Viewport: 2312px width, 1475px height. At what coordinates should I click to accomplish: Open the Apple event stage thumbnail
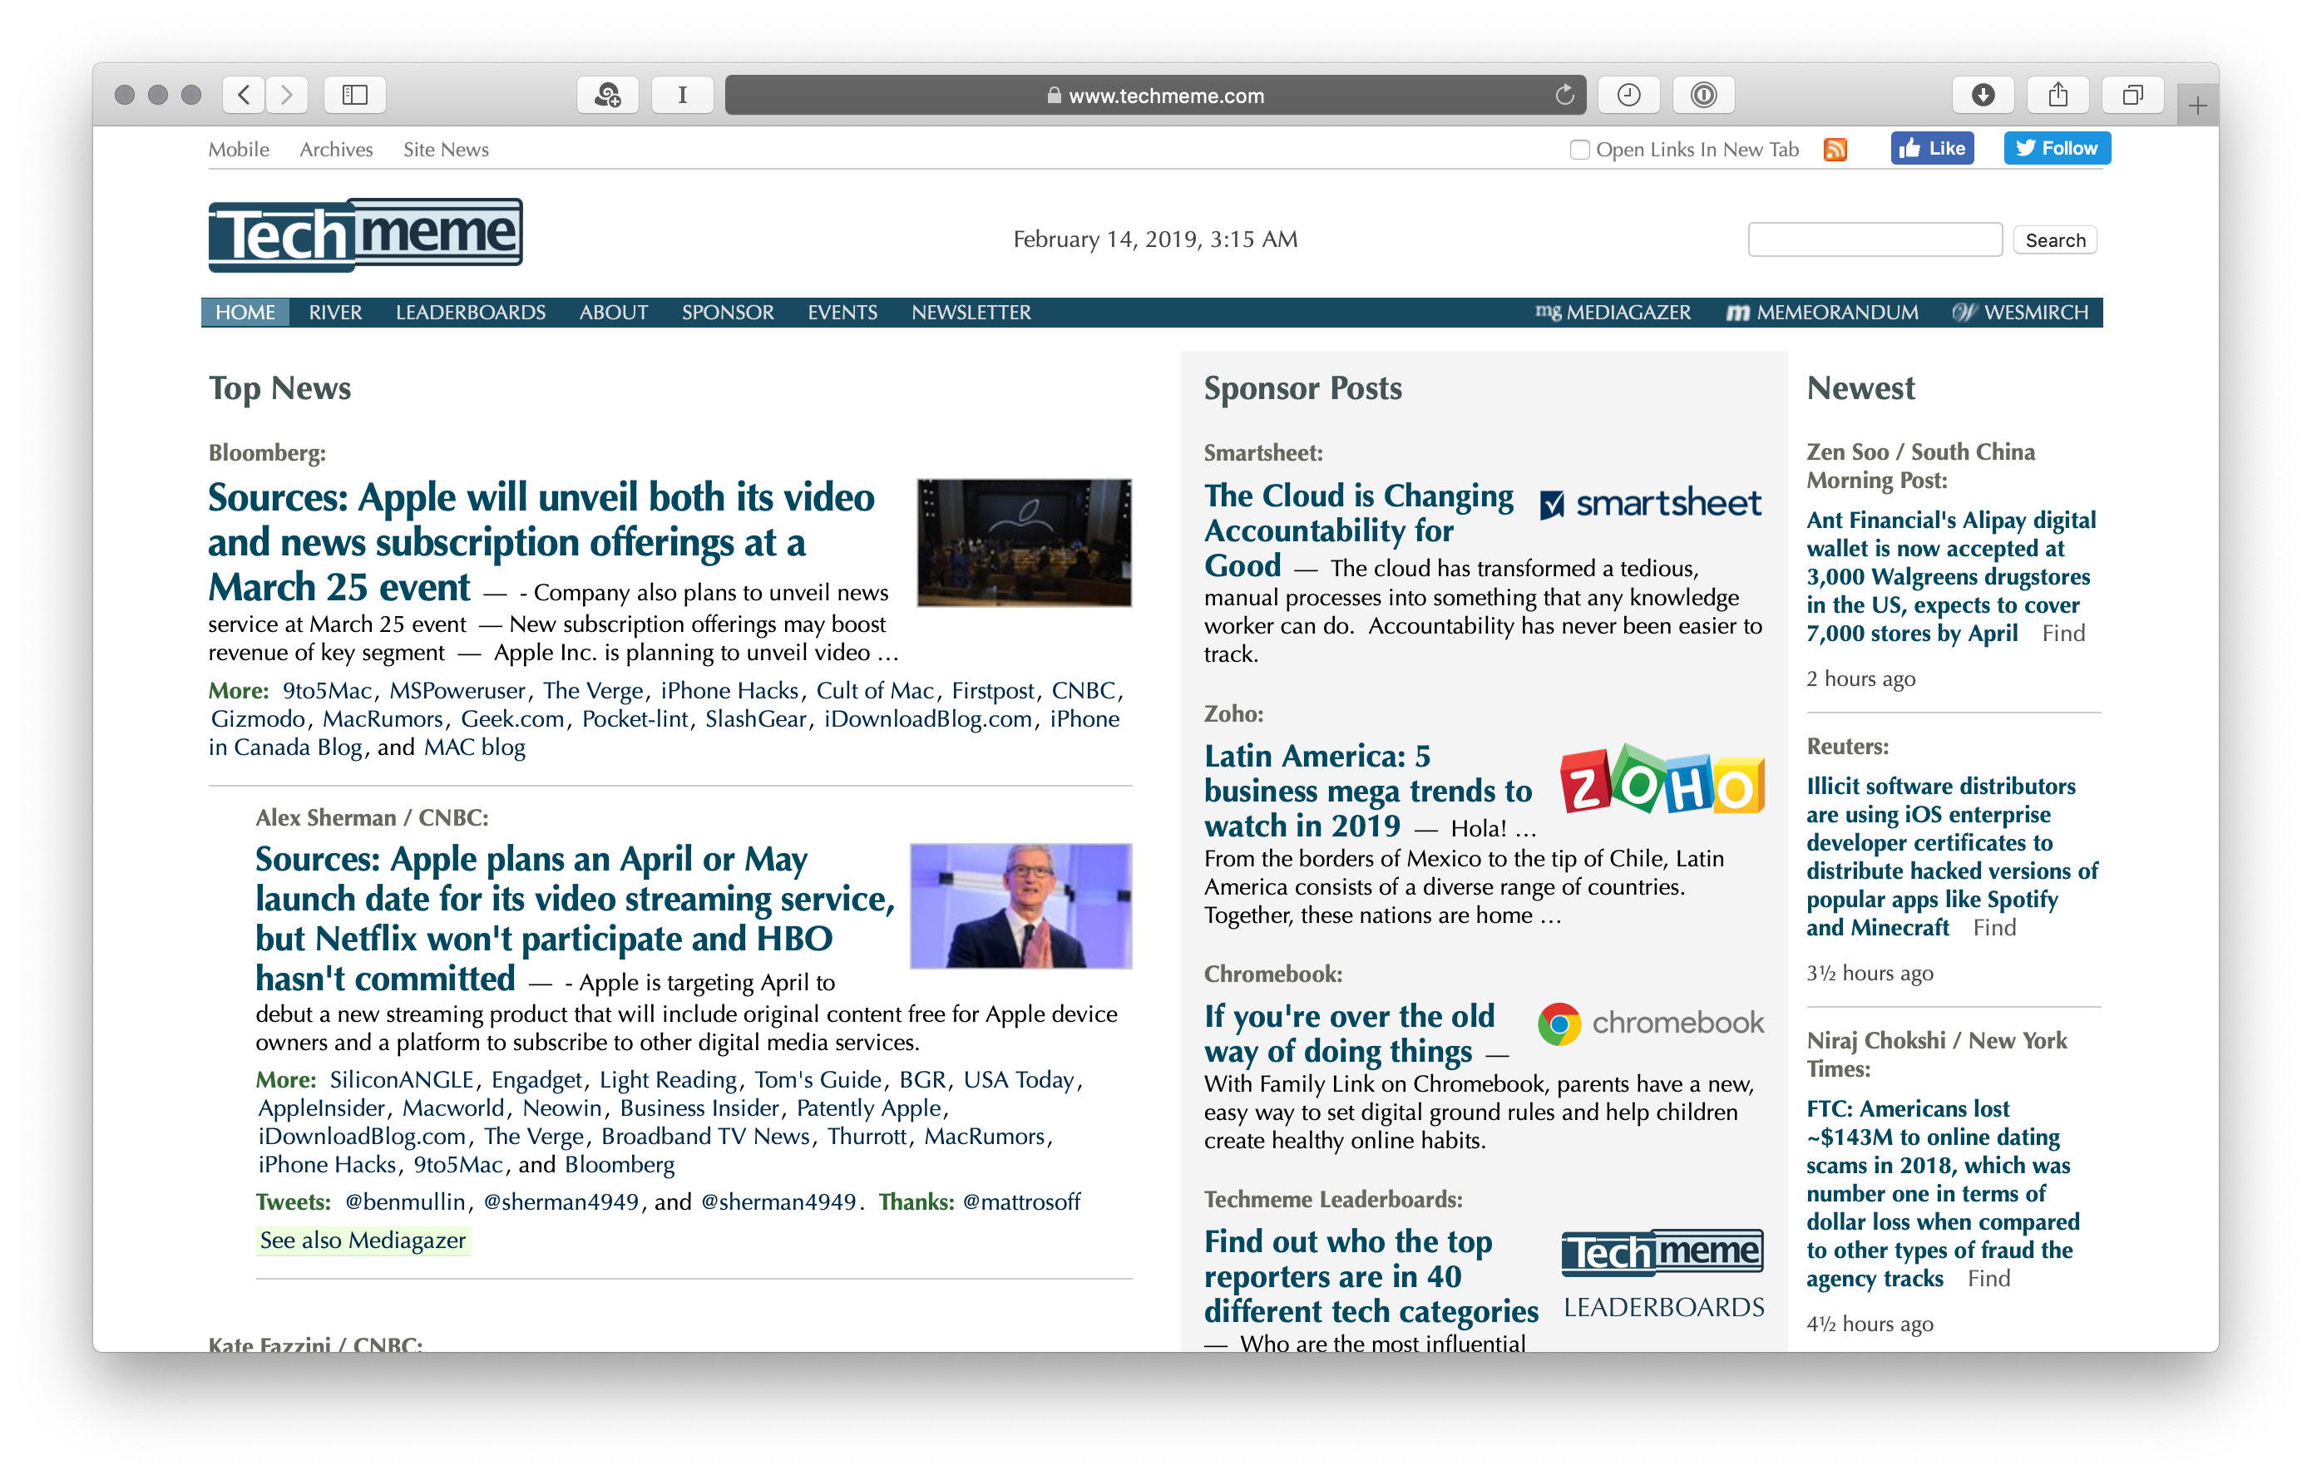click(x=1024, y=542)
